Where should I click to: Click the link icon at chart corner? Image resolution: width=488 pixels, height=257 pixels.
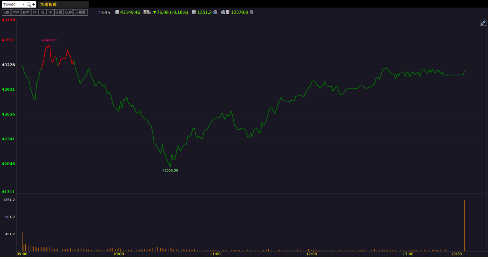click(483, 22)
